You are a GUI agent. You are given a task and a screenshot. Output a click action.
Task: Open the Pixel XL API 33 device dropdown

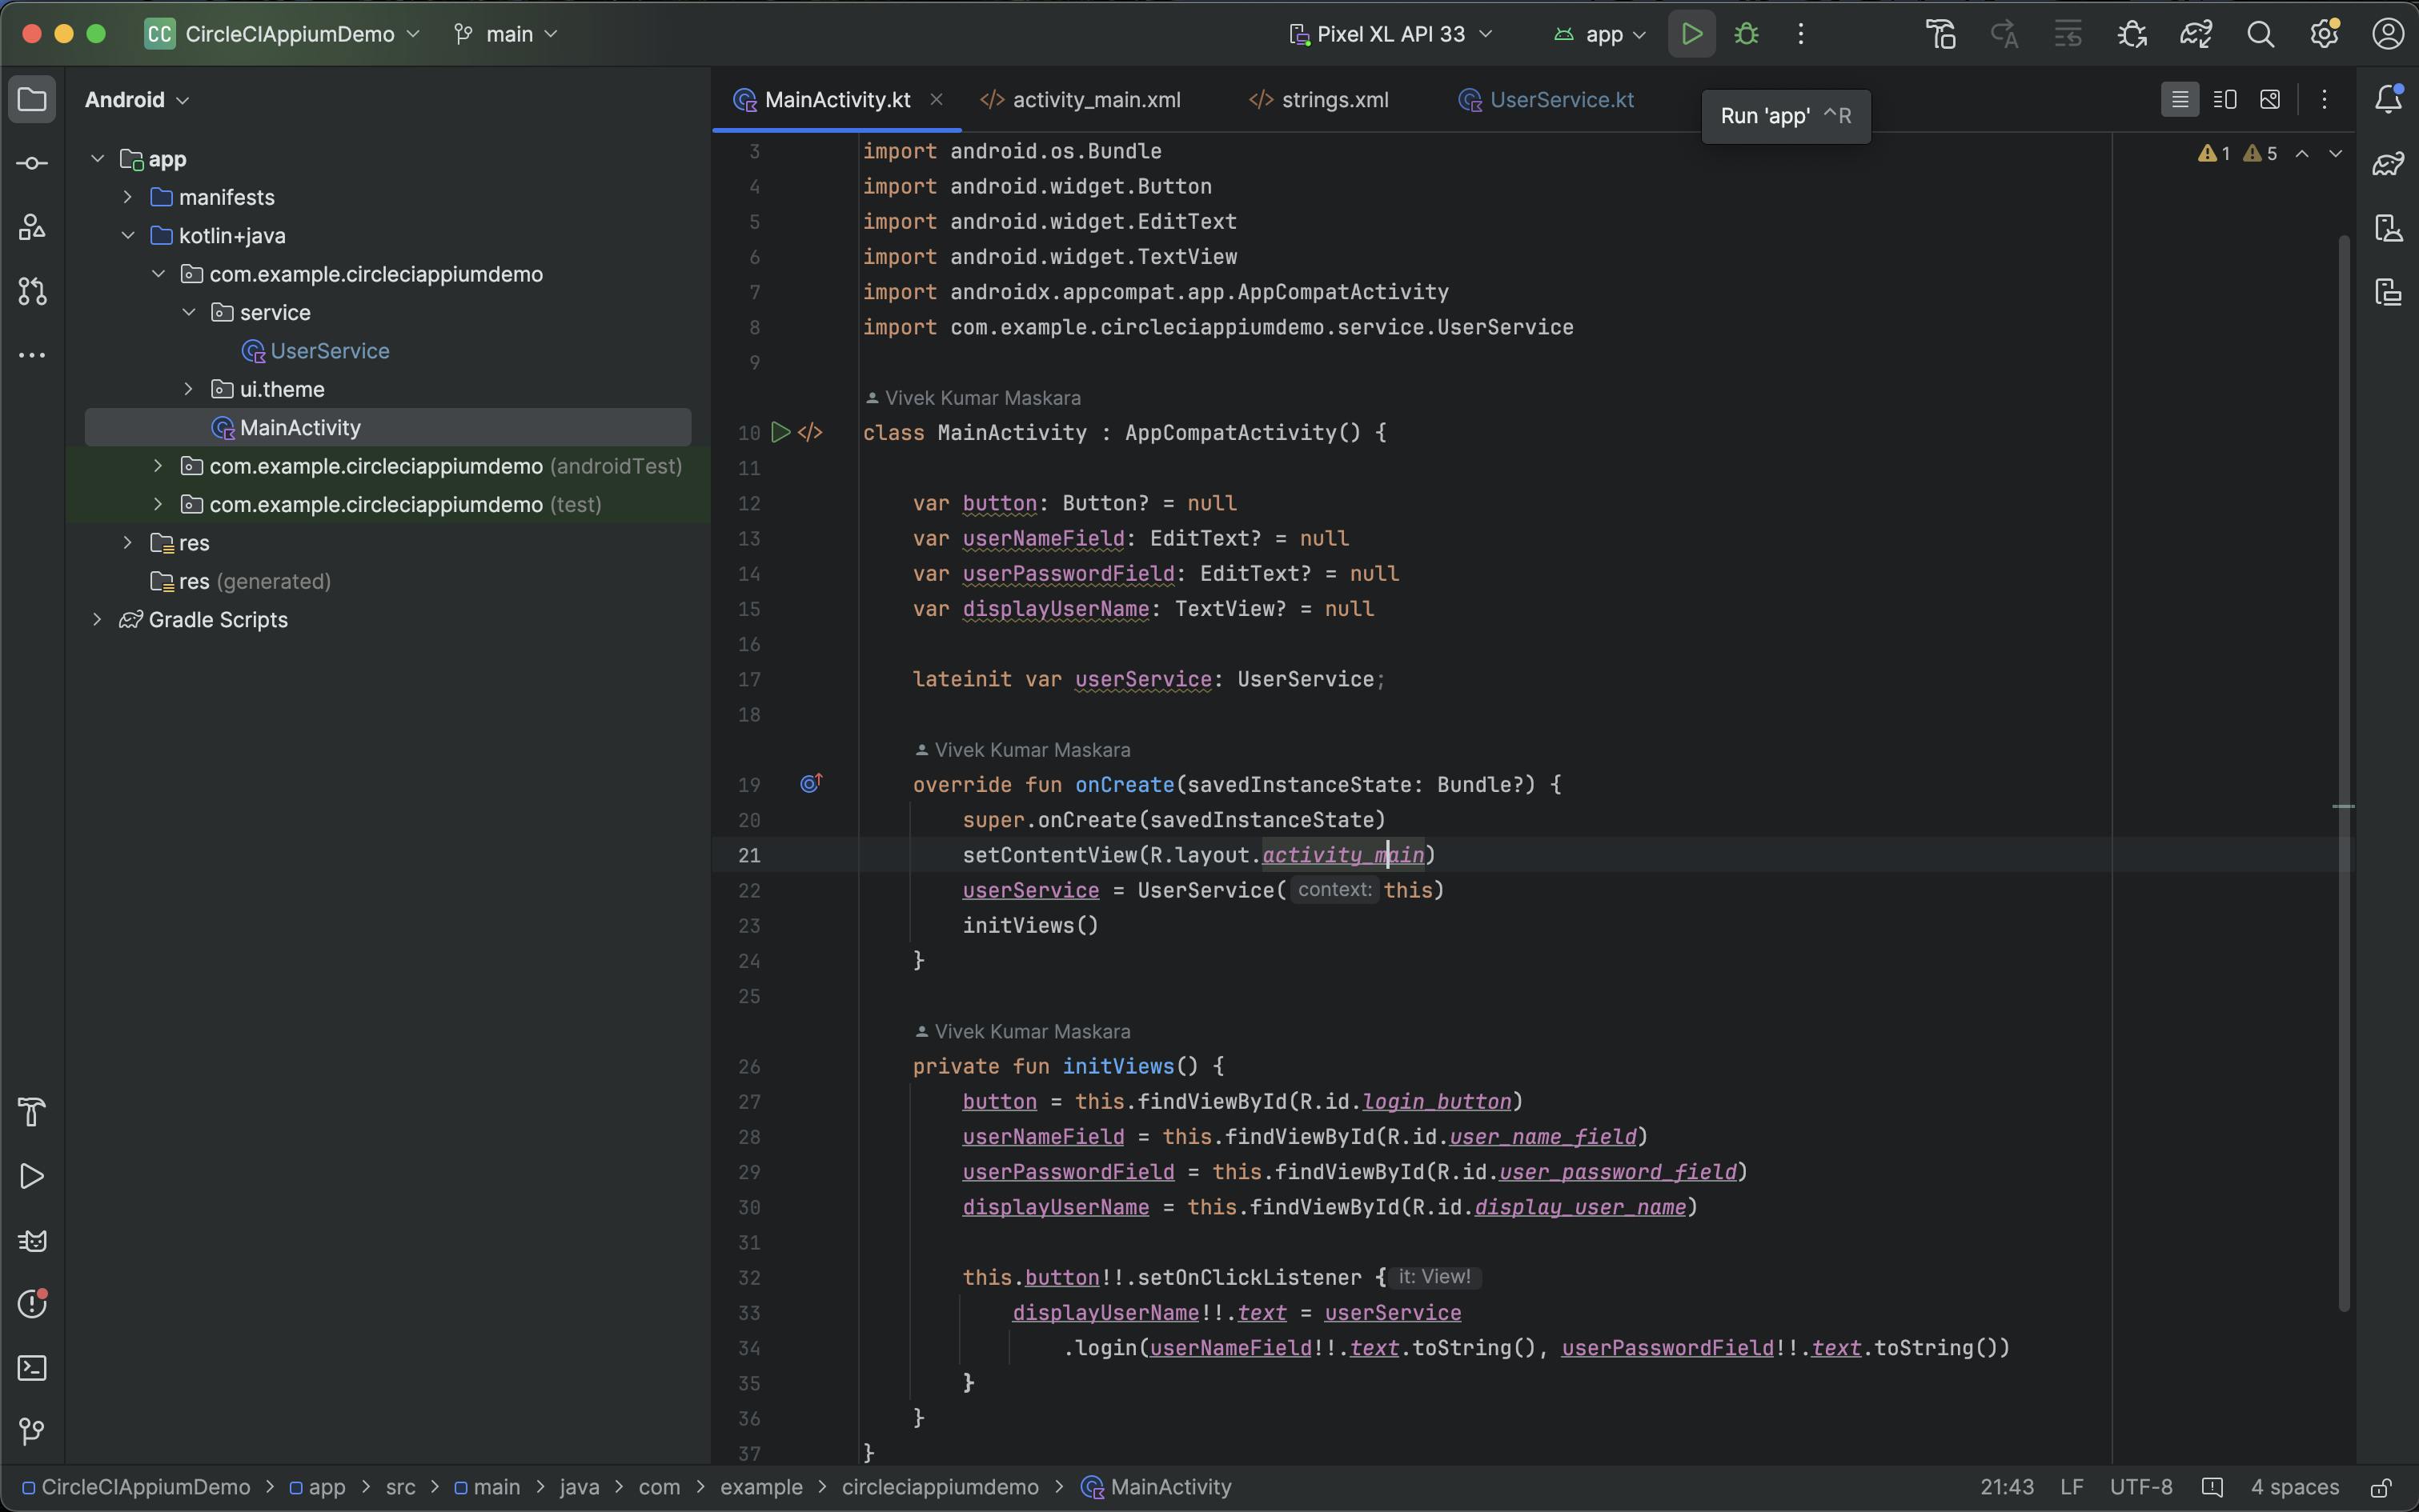pyautogui.click(x=1390, y=33)
